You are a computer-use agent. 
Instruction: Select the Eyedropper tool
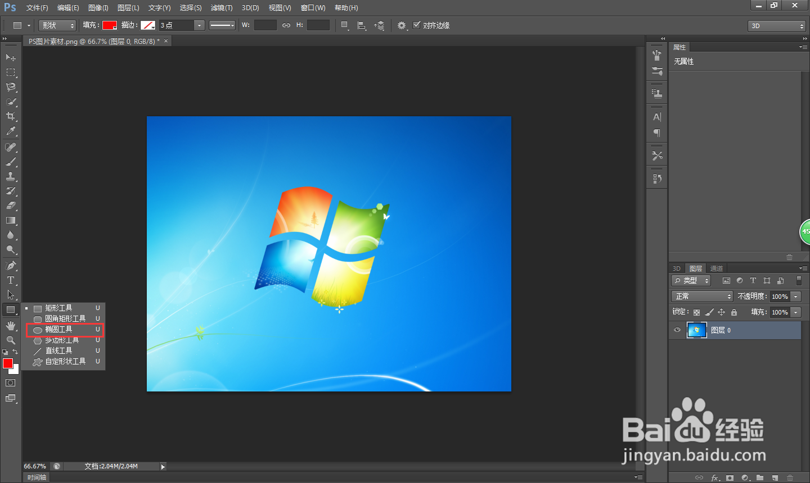click(11, 131)
